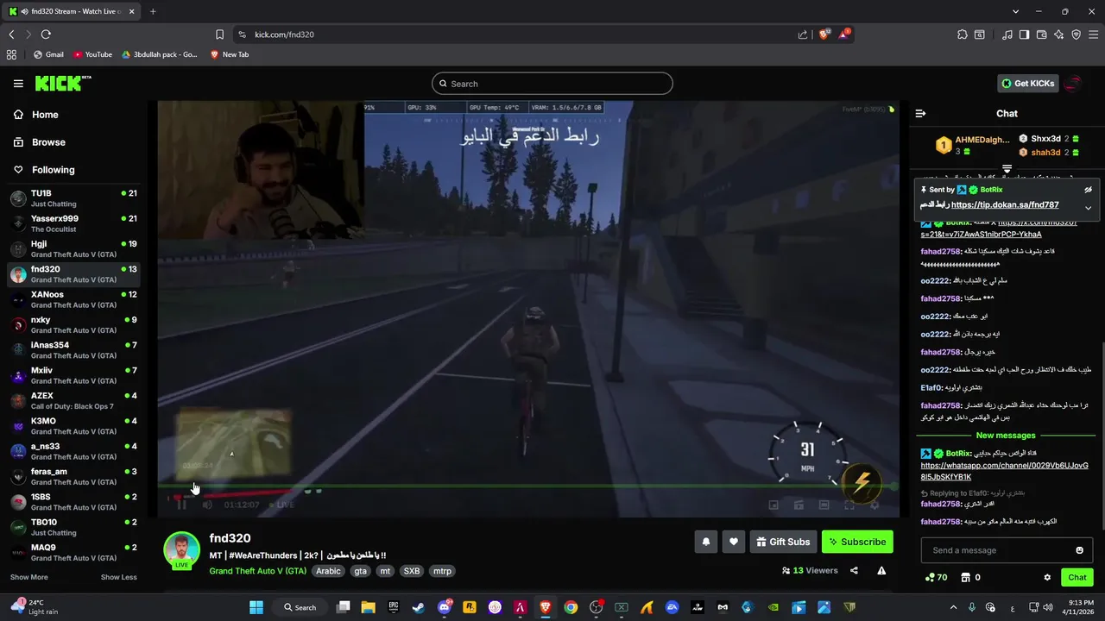Select the mtrp tag
1105x621 pixels.
tap(442, 571)
